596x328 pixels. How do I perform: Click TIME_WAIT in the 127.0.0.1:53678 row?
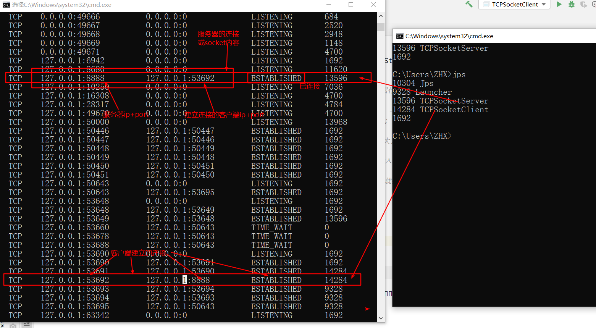click(x=272, y=236)
